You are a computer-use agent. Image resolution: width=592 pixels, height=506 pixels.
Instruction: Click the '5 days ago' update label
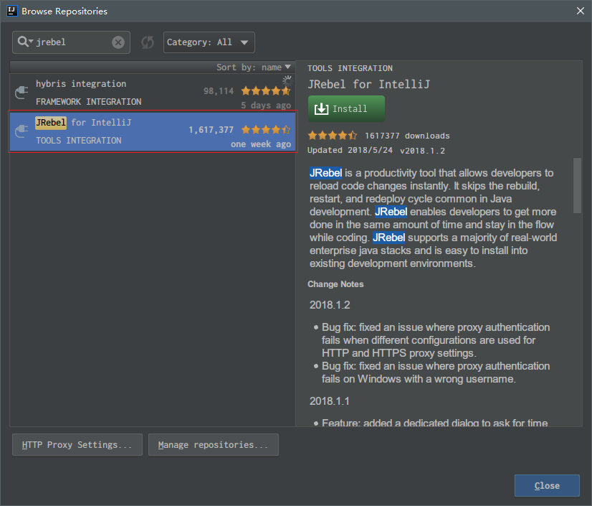(x=266, y=105)
